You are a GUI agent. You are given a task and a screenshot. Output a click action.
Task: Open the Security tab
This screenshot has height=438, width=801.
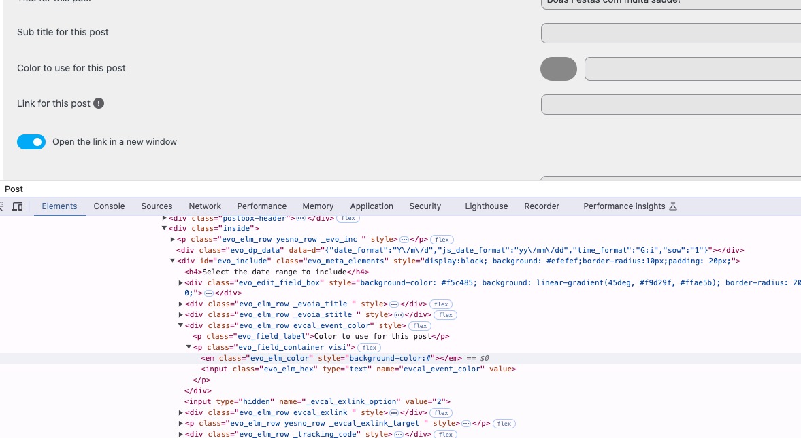(425, 206)
